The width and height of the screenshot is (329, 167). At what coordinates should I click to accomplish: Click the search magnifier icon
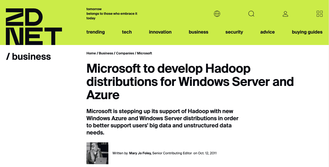251,14
